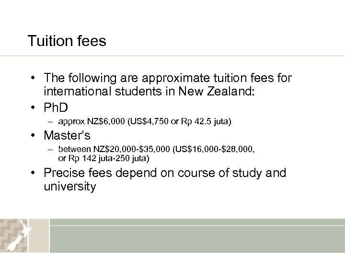Viewport: 345px width, 259px height.
Task: Click the bullet dot before "The following"
Action: 31,78
